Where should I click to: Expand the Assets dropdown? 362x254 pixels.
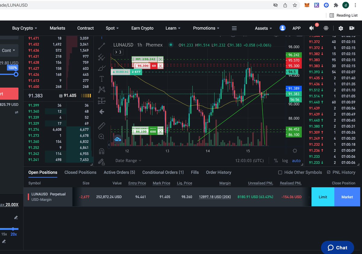[x=263, y=28]
